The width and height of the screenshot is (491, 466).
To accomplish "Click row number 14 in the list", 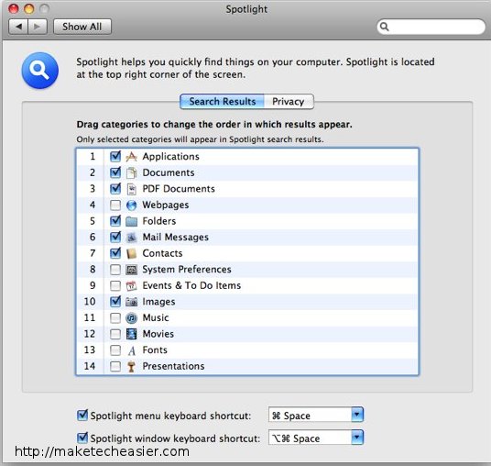I will click(x=90, y=366).
